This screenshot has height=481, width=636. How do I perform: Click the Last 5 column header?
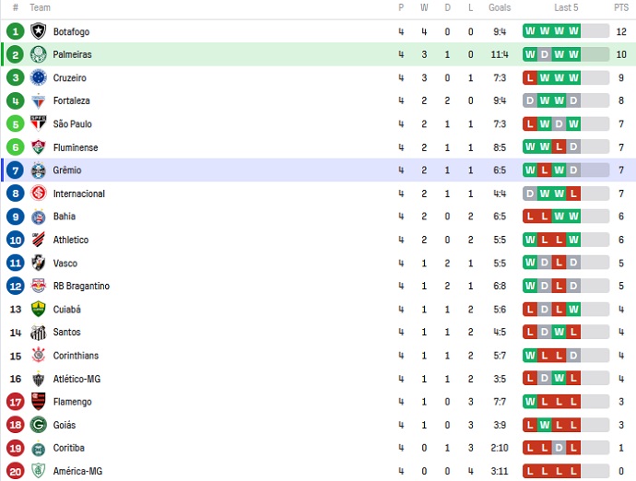[x=566, y=7]
